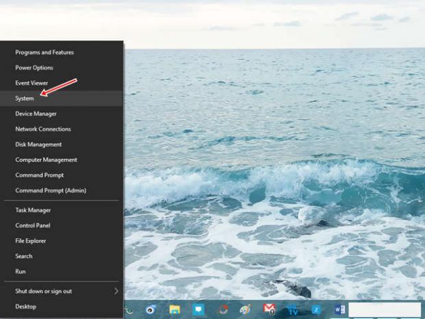Image resolution: width=425 pixels, height=319 pixels.
Task: Launch Event Viewer
Action: click(x=32, y=83)
